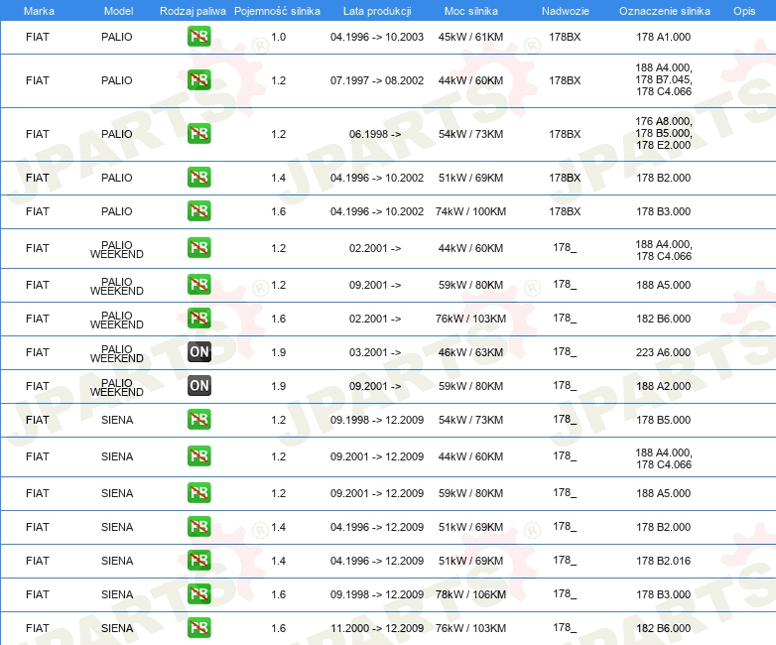Viewport: 776px width, 645px height.
Task: Click power value 45kW / 61KM
Action: 470,37
